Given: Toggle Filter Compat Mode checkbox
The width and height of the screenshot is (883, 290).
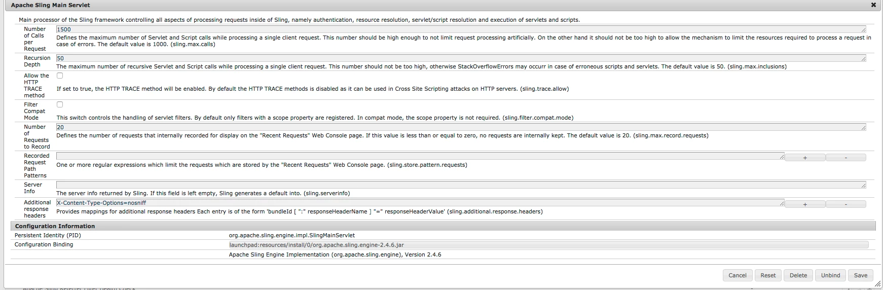Looking at the screenshot, I should pos(60,104).
